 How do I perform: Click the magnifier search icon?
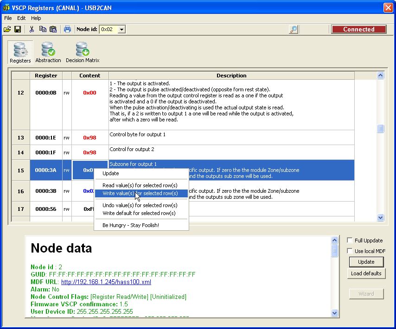tap(293, 29)
